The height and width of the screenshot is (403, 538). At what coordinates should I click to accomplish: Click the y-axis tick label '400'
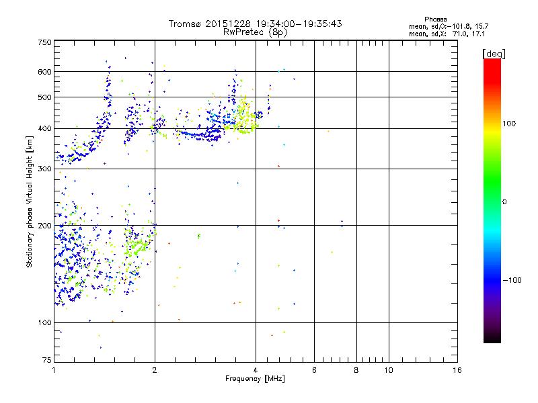coord(44,128)
